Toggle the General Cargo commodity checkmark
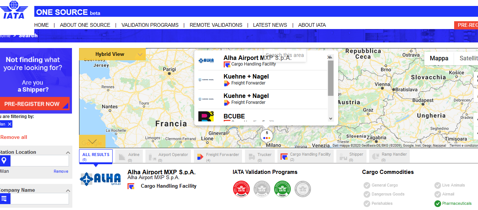Image resolution: width=478 pixels, height=210 pixels. [x=367, y=185]
